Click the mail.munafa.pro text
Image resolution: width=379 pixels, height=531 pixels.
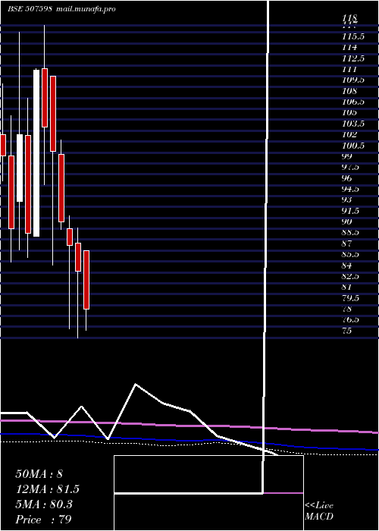coord(86,9)
